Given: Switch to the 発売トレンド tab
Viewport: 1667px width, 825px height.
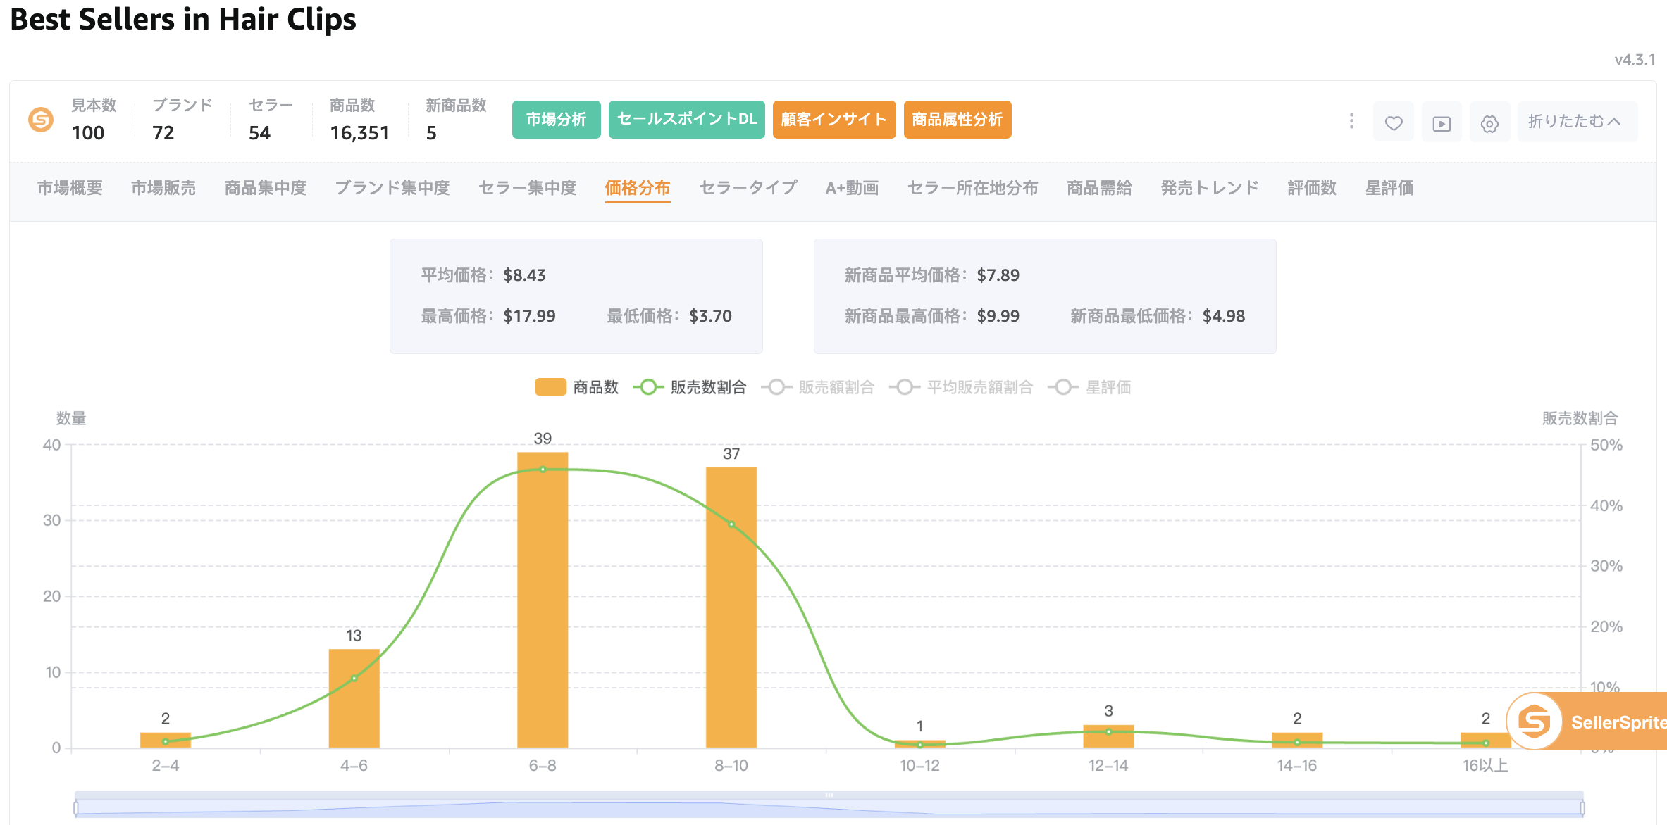Looking at the screenshot, I should [1210, 188].
